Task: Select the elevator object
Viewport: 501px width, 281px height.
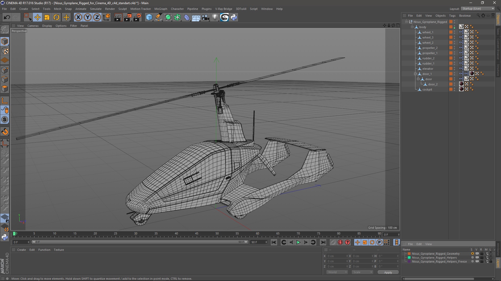Action: 428,69
